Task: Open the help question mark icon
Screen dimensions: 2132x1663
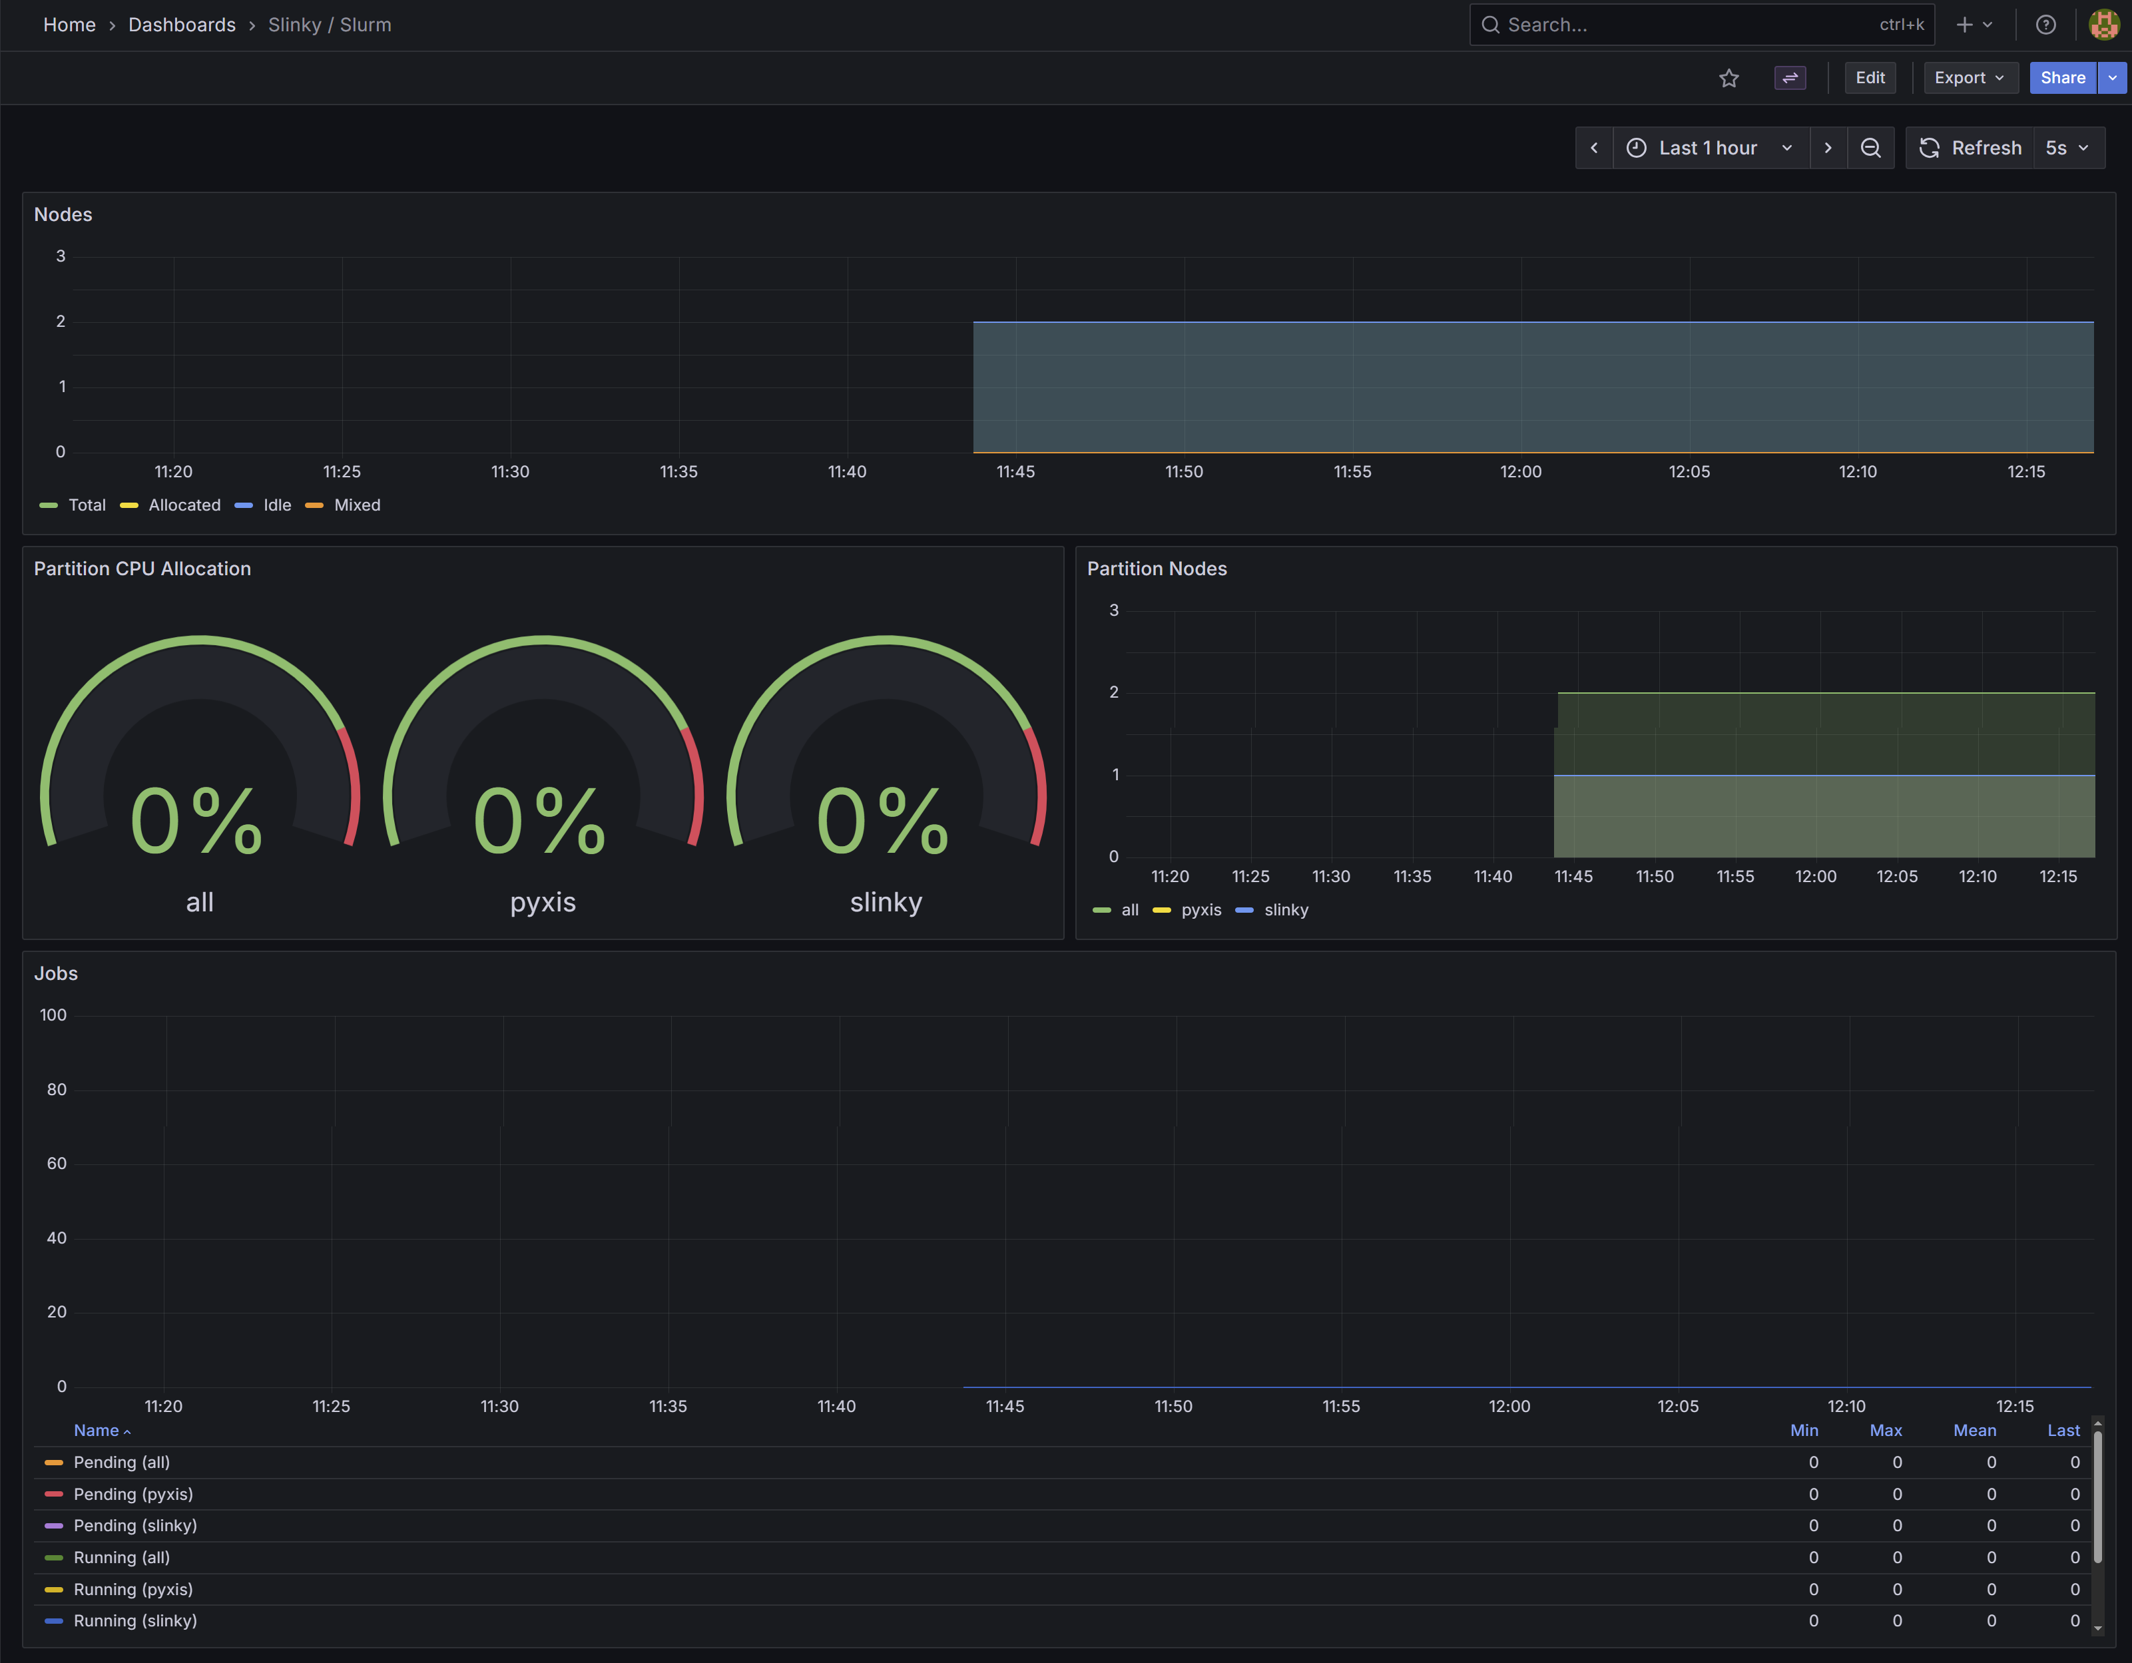Action: 2046,25
